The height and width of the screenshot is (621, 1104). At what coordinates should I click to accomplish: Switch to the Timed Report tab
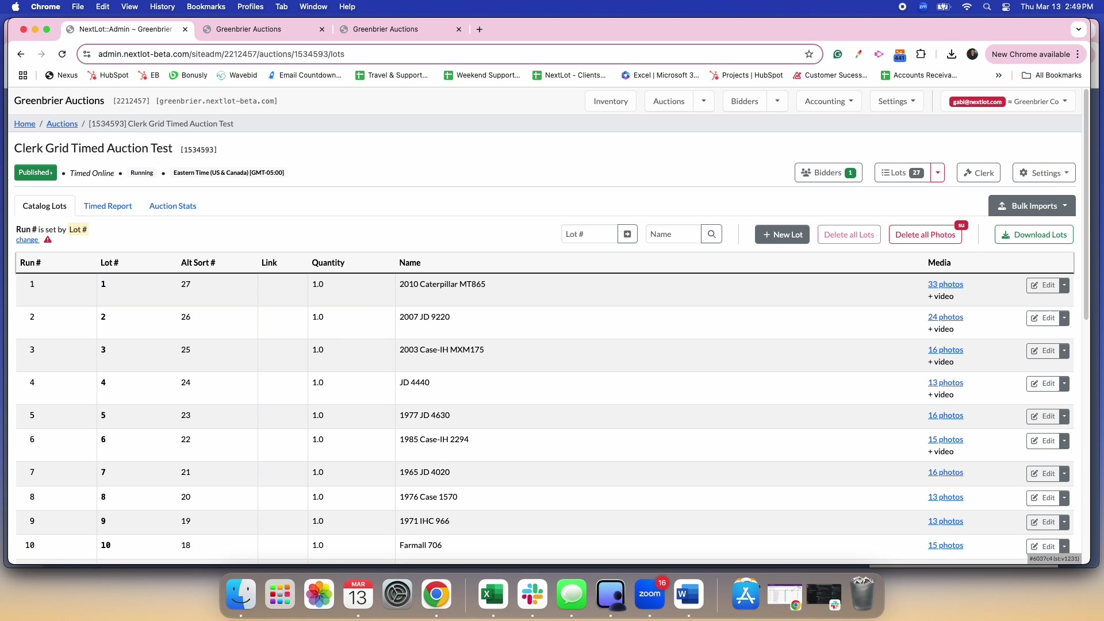[108, 206]
